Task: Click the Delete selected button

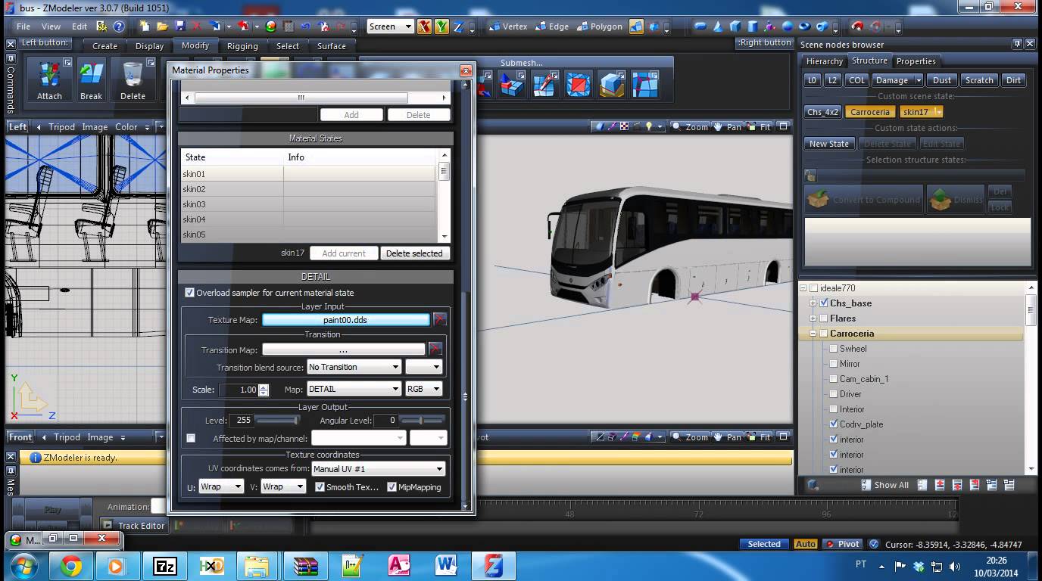Action: pyautogui.click(x=414, y=253)
